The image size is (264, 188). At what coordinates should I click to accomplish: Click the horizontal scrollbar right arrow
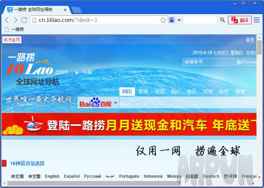click(x=254, y=184)
